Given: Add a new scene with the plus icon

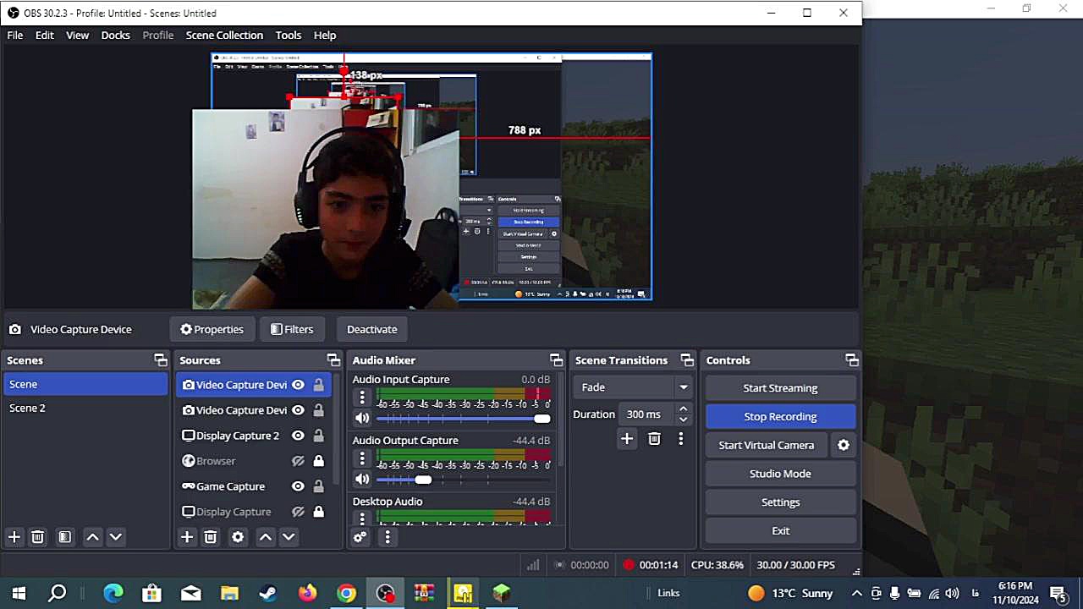Looking at the screenshot, I should click(x=14, y=537).
